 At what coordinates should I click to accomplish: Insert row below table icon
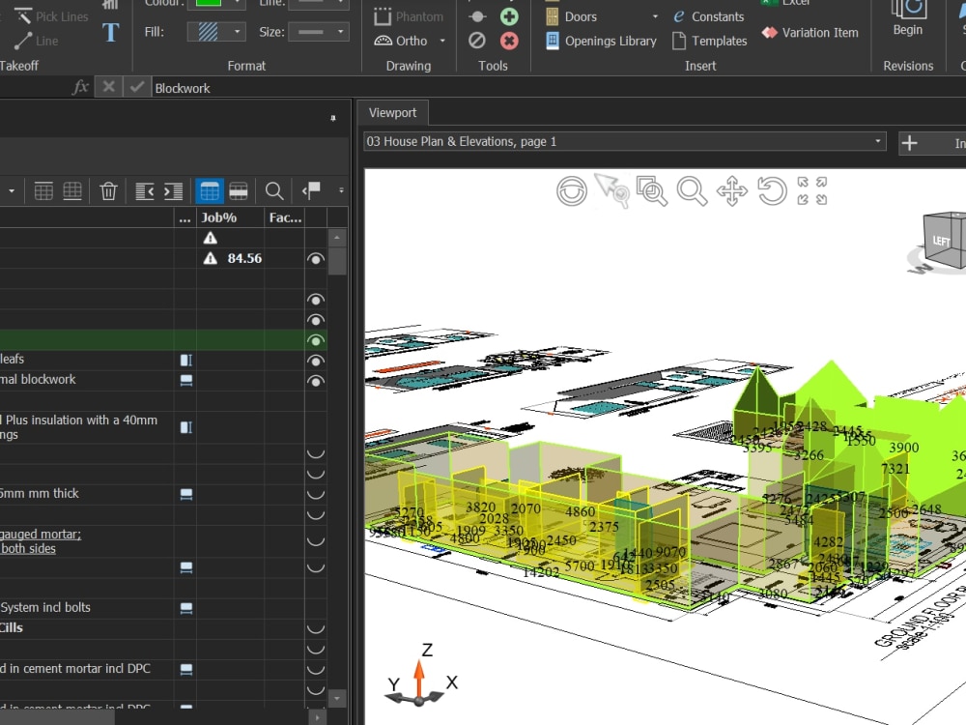(72, 191)
